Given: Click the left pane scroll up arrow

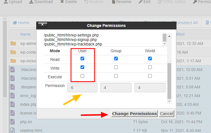Looking at the screenshot, I should pos(5,19).
